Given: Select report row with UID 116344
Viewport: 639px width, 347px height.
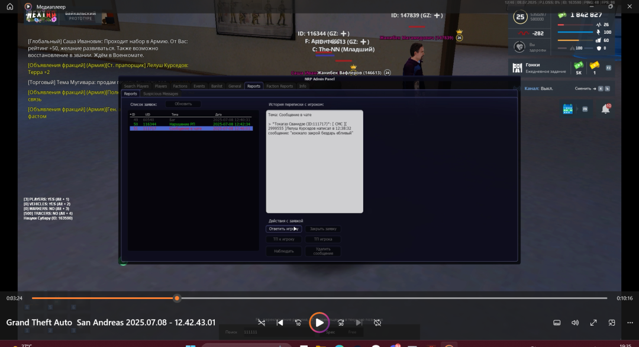Looking at the screenshot, I should pos(191,124).
